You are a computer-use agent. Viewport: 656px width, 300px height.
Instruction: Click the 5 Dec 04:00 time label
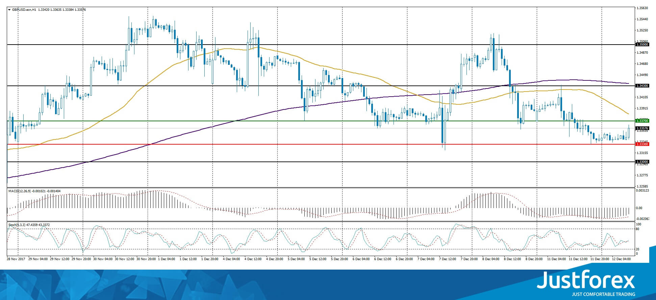pos(296,259)
